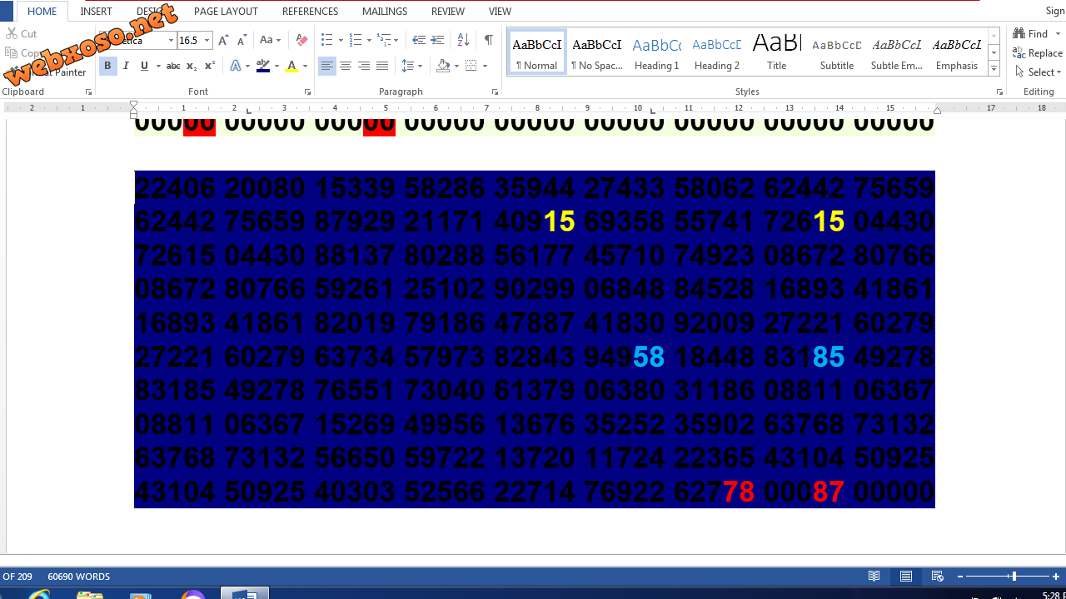1066x599 pixels.
Task: Toggle Underline formatting
Action: pyautogui.click(x=144, y=66)
